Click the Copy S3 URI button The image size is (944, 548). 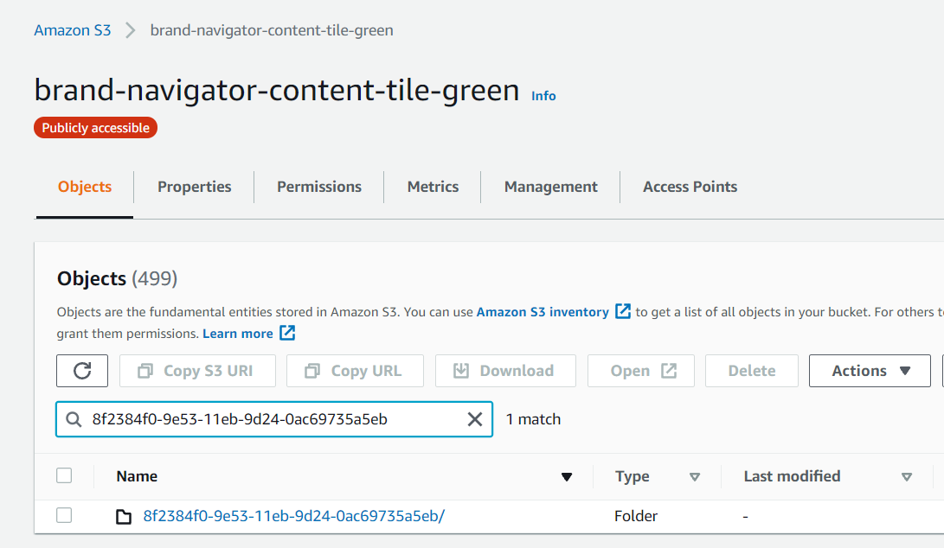point(197,371)
